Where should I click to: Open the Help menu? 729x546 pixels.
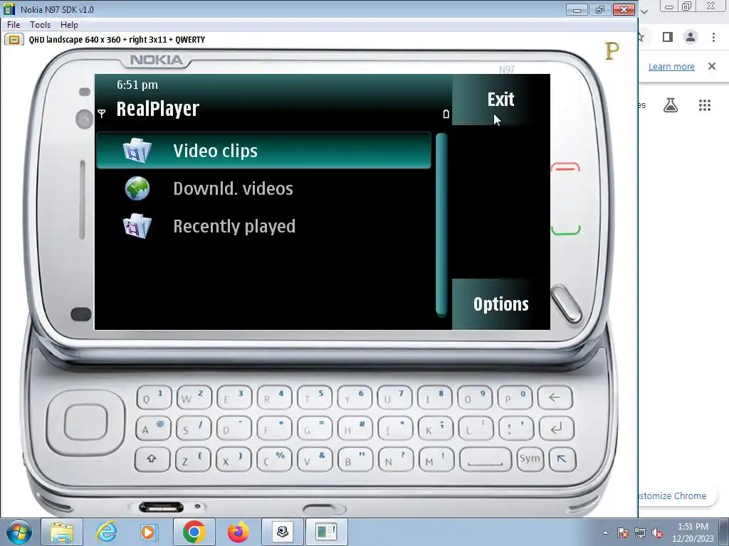(x=69, y=25)
